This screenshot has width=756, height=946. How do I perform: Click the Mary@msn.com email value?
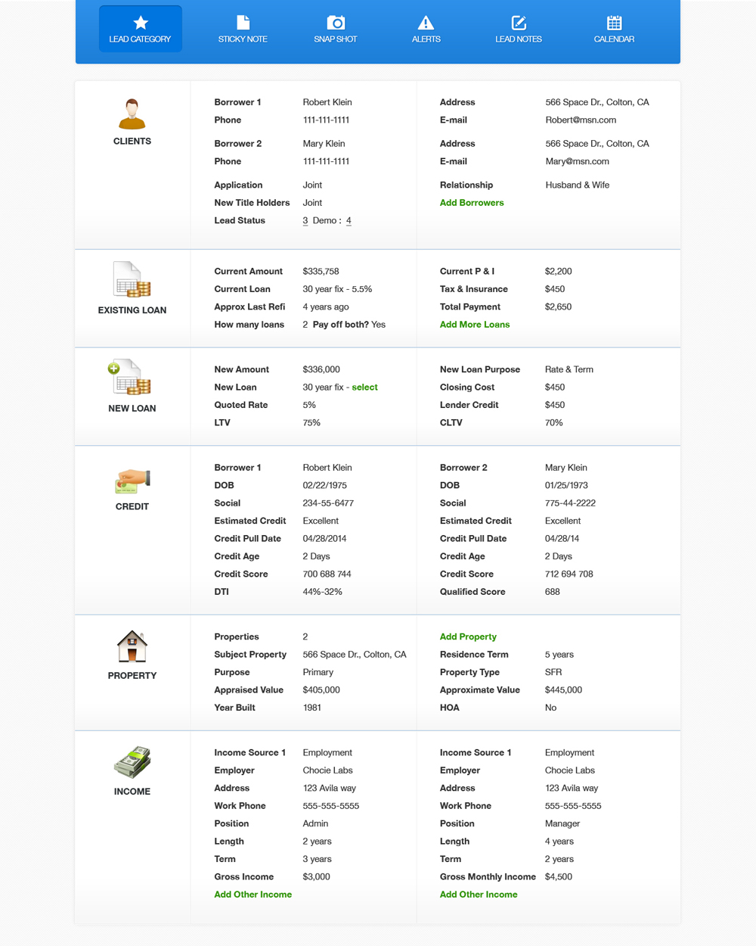(578, 162)
